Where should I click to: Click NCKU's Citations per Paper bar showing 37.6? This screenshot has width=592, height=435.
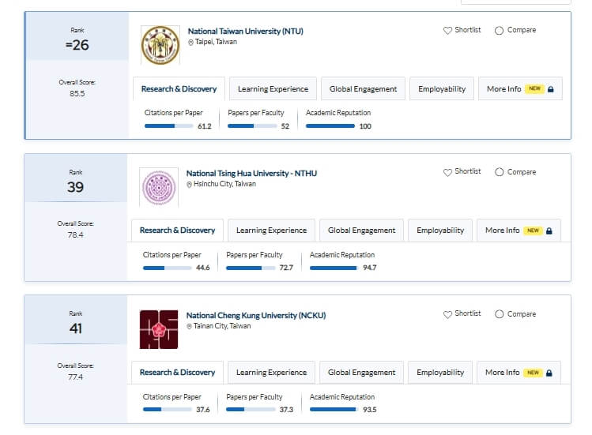click(x=168, y=410)
